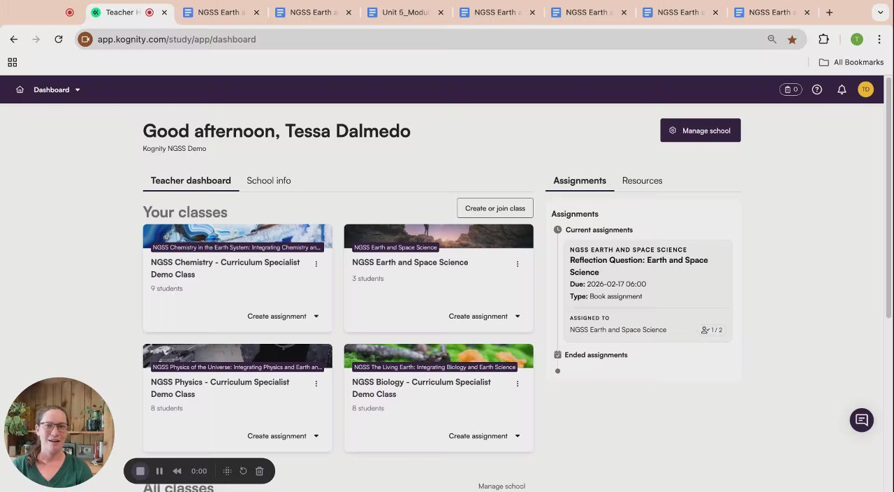
Task: Switch to the School info tab
Action: pyautogui.click(x=269, y=180)
